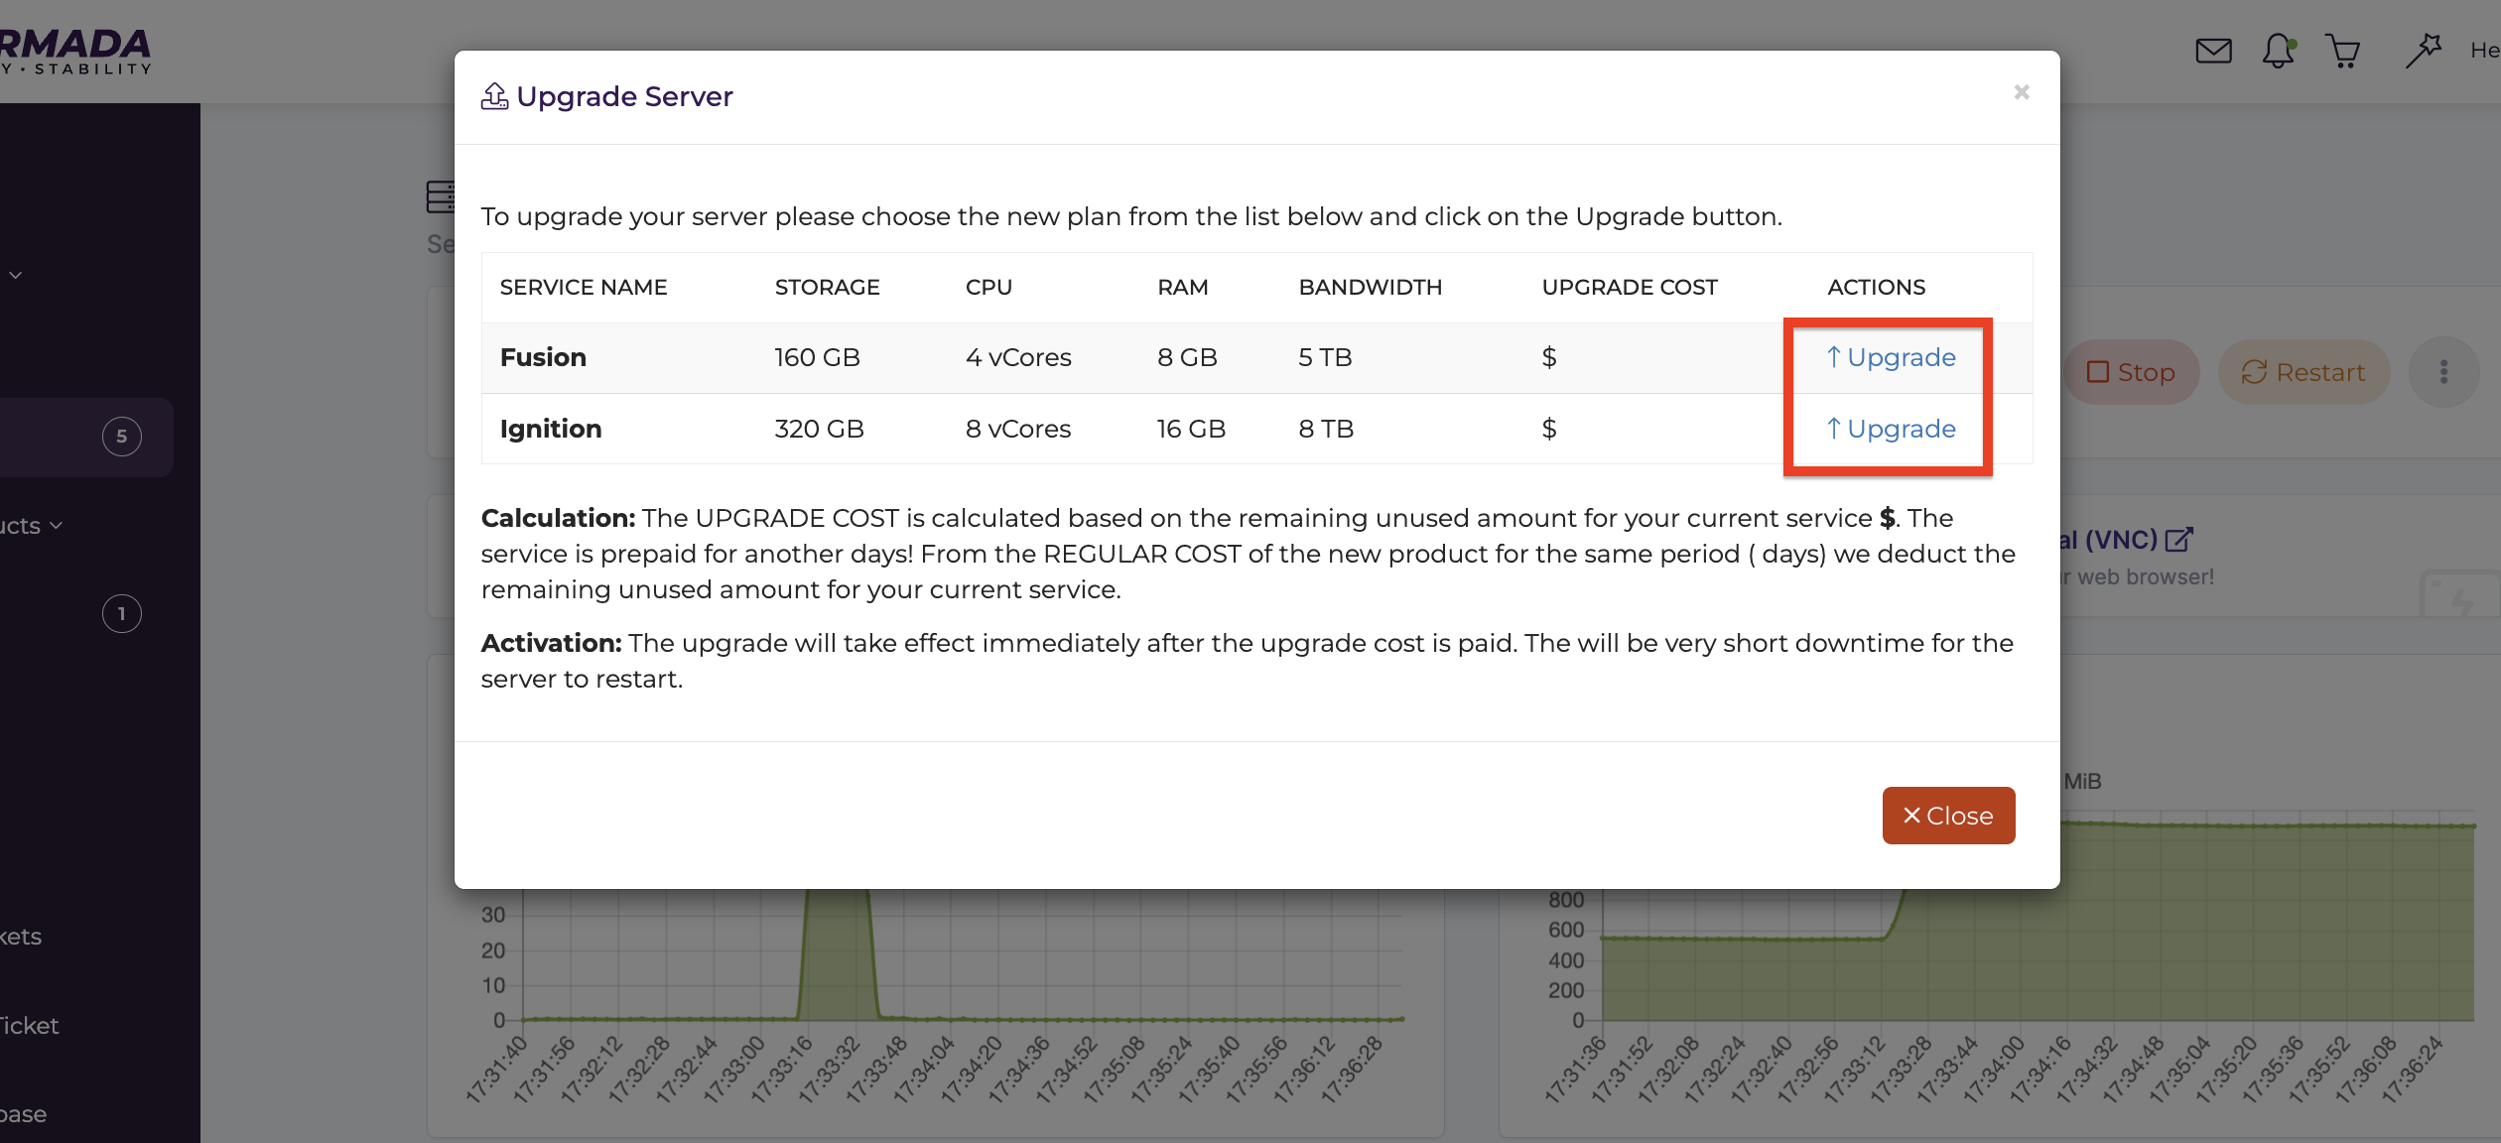Open the mail envelope icon in the header
This screenshot has width=2501, height=1143.
[x=2213, y=51]
